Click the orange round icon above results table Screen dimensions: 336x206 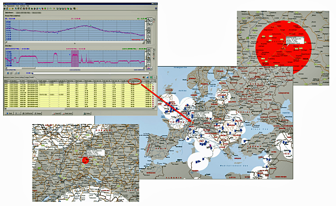click(143, 77)
